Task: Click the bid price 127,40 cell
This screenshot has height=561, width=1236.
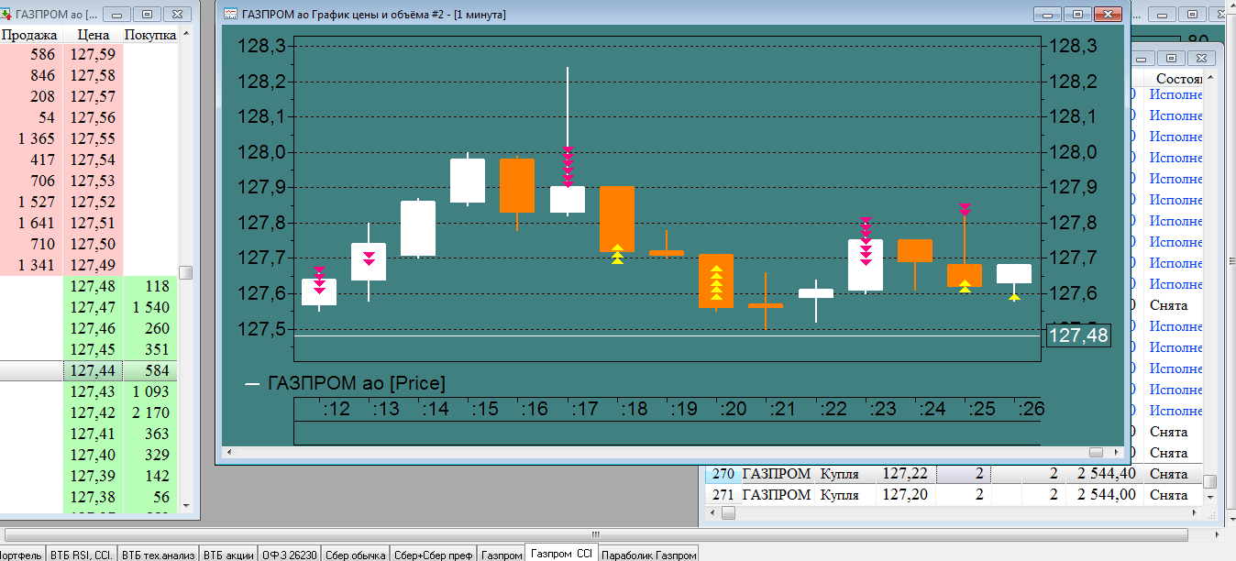Action: click(93, 455)
